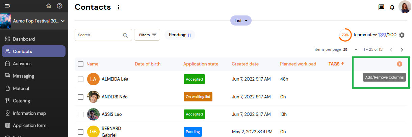
Task: Check the BERNARD Gabriel row checkbox
Action: tap(81, 132)
